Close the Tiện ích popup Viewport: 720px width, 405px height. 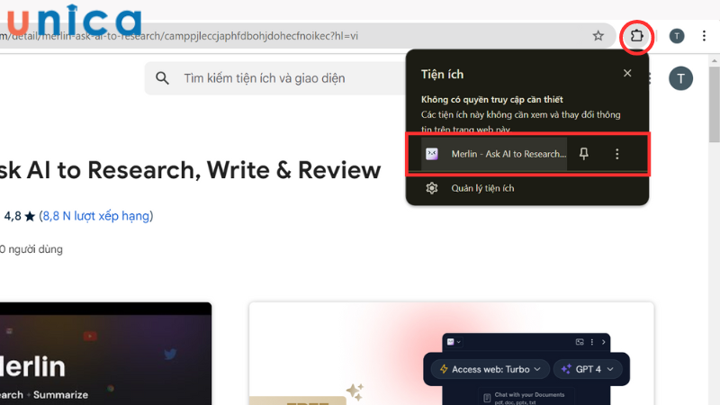627,74
